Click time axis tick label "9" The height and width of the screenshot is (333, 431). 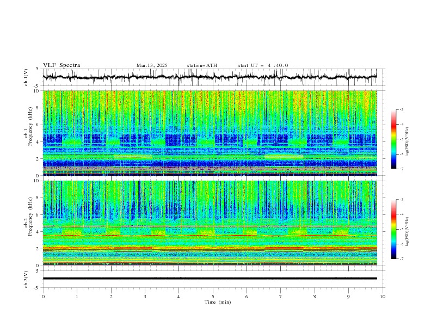click(x=348, y=297)
